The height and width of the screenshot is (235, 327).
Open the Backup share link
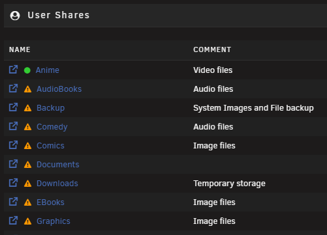pyautogui.click(x=50, y=108)
